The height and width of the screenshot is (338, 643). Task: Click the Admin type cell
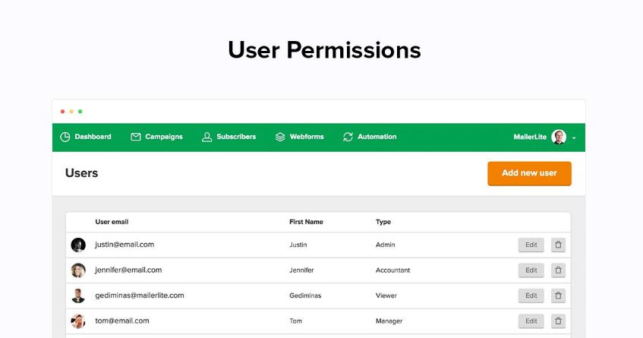[x=386, y=245]
